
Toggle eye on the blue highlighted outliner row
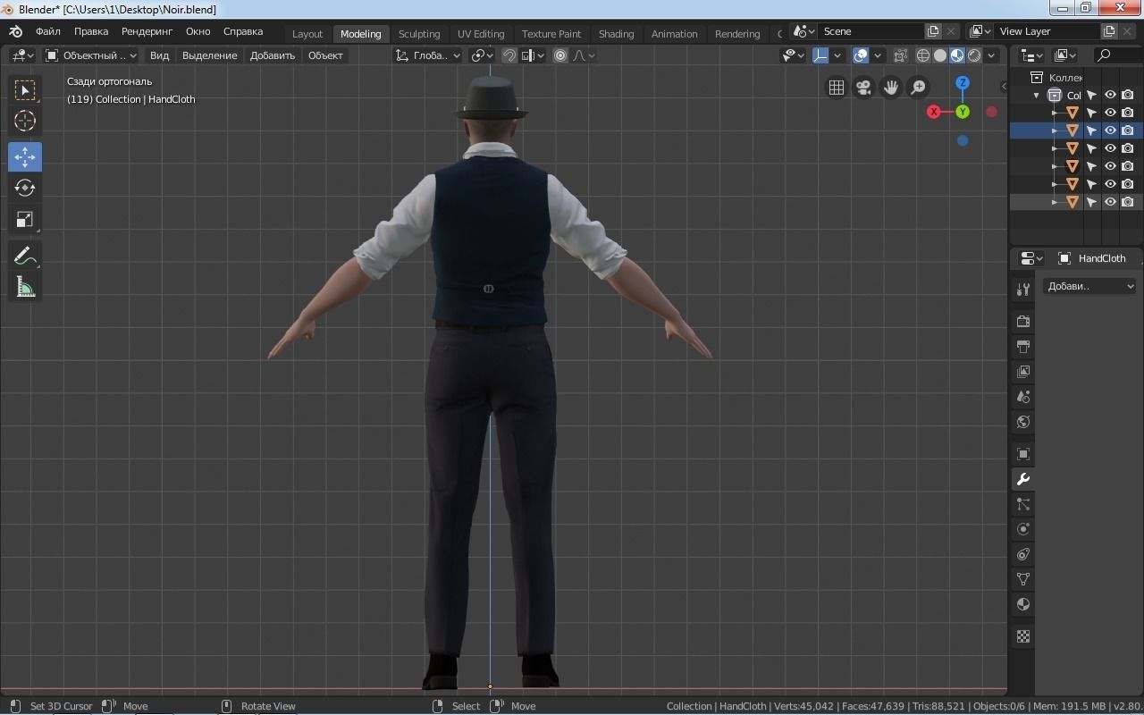click(x=1110, y=130)
